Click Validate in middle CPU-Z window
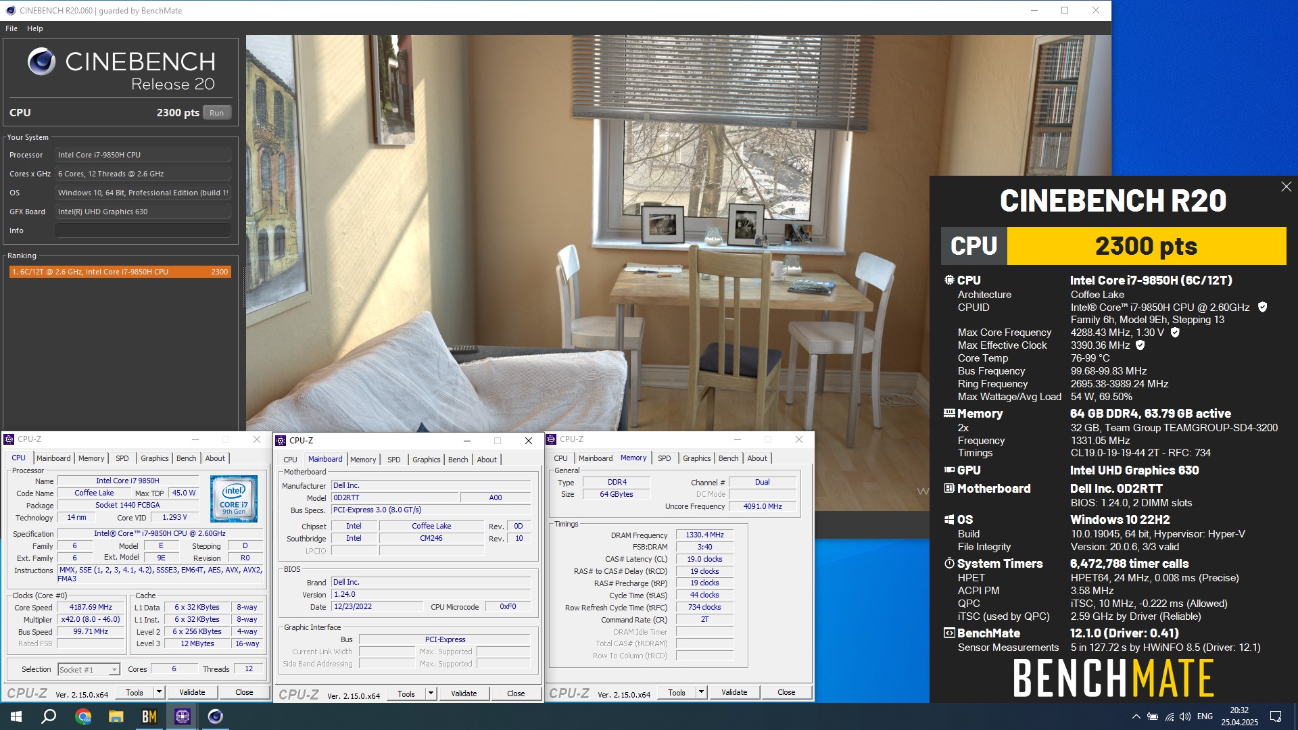This screenshot has height=730, width=1298. click(x=464, y=693)
